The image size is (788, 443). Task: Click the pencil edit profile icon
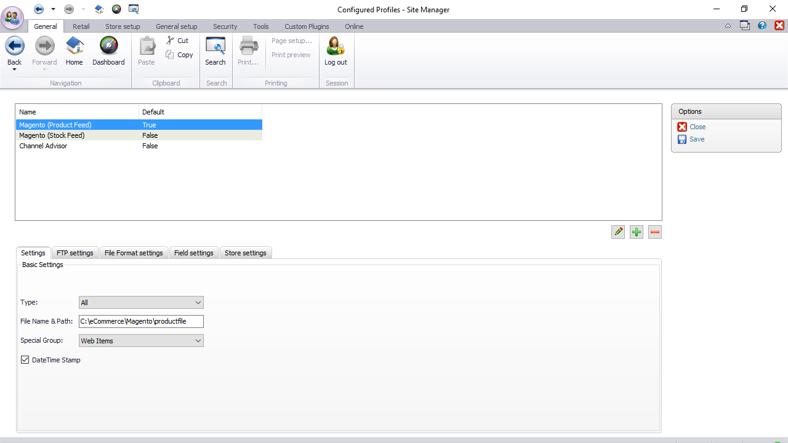(618, 232)
